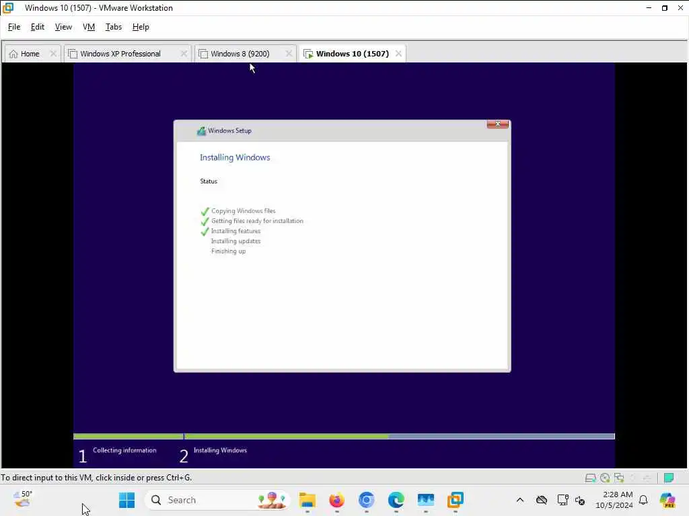This screenshot has height=516, width=689.
Task: Click the Home tab house icon
Action: point(13,54)
